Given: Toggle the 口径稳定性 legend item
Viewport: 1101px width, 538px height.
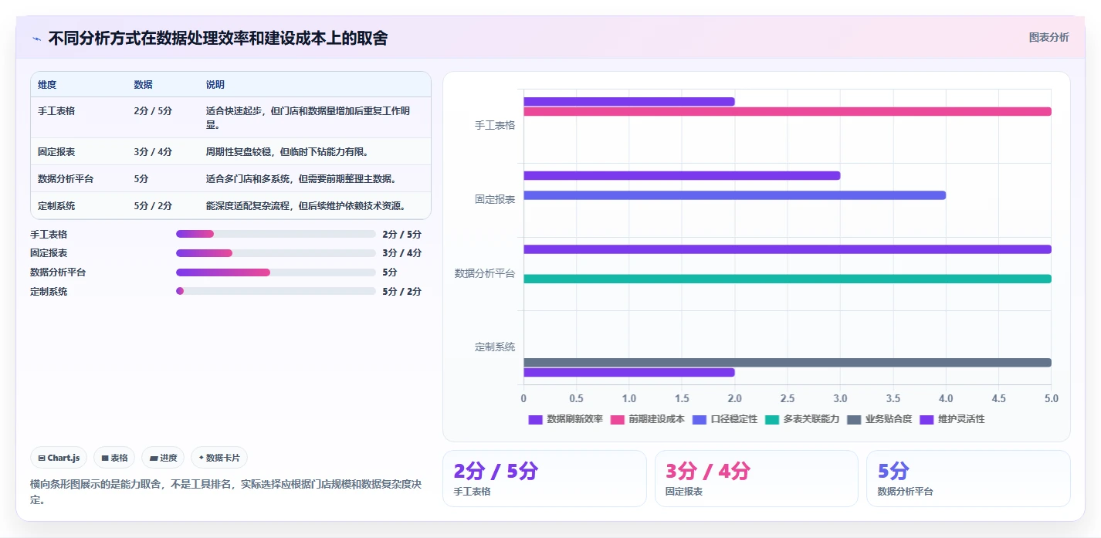Looking at the screenshot, I should click(x=725, y=419).
